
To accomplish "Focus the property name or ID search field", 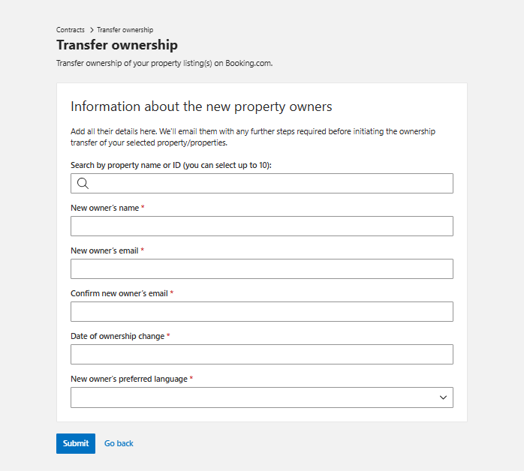I will pyautogui.click(x=270, y=184).
